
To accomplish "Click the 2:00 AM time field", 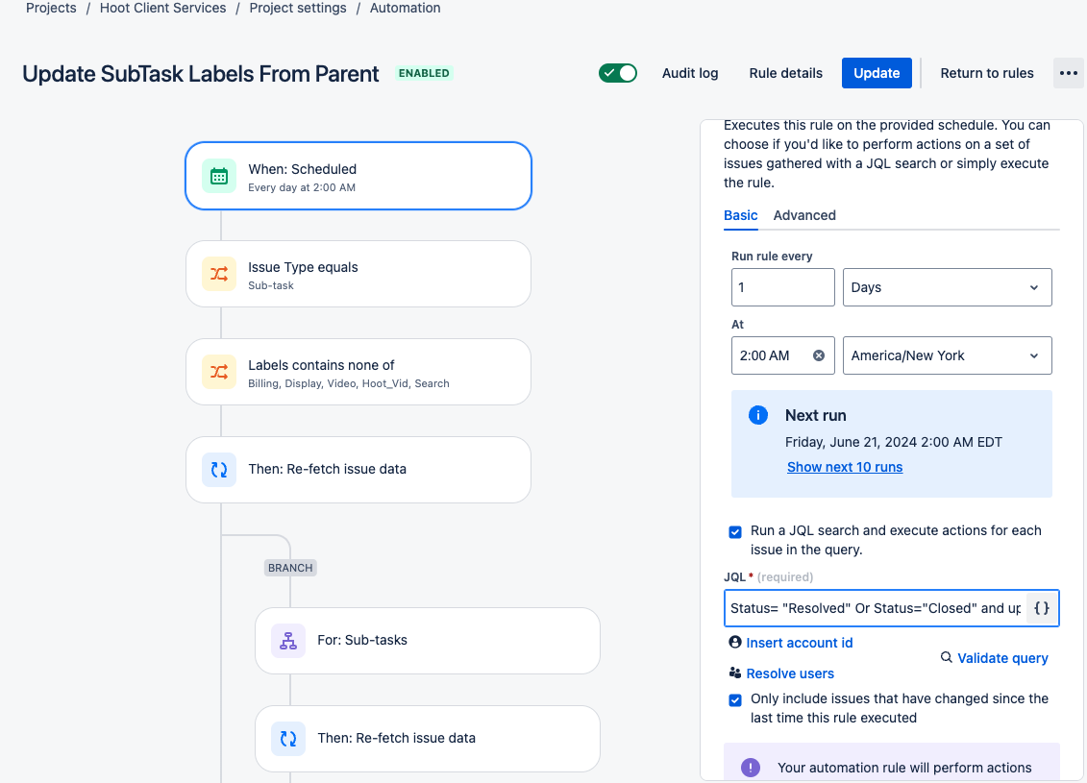I will (x=782, y=355).
